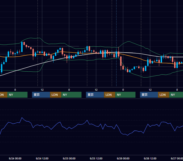Select the LDN session block for 9/26
The height and width of the screenshot is (161, 183).
[x=164, y=95]
